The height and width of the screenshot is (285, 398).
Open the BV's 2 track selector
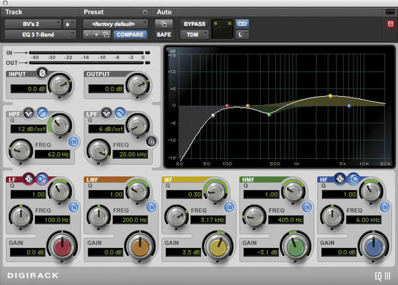33,24
